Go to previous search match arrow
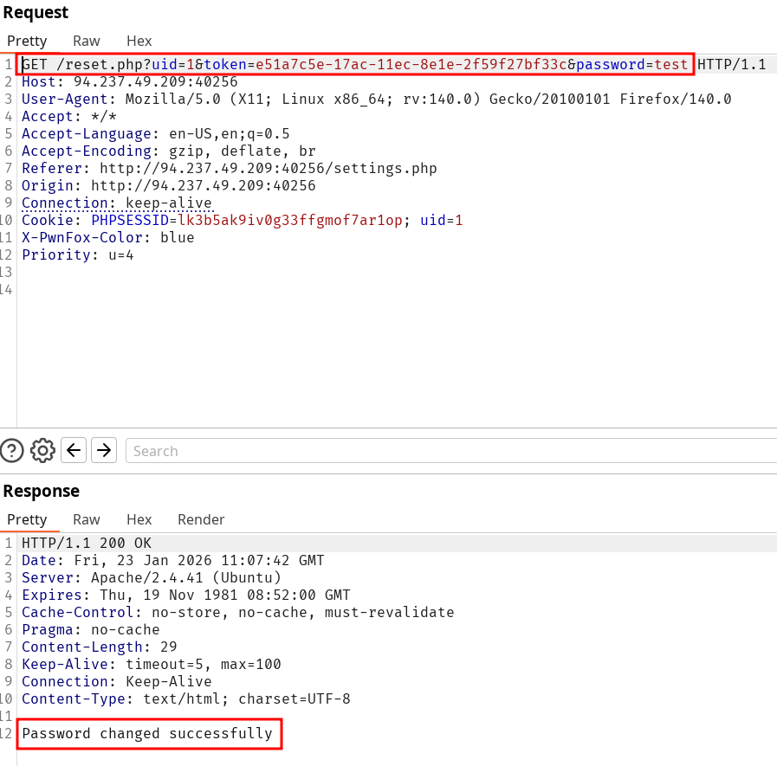This screenshot has height=766, width=777. [74, 450]
